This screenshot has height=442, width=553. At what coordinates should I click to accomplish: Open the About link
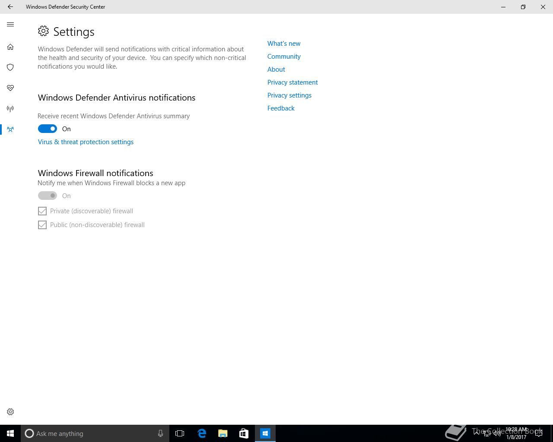click(276, 69)
